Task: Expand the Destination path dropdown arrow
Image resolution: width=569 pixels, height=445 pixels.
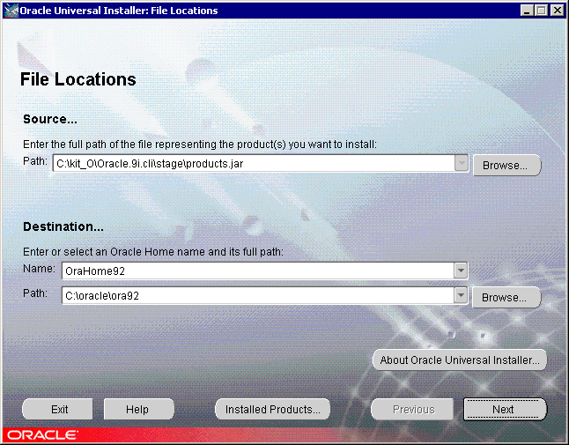Action: (x=461, y=296)
